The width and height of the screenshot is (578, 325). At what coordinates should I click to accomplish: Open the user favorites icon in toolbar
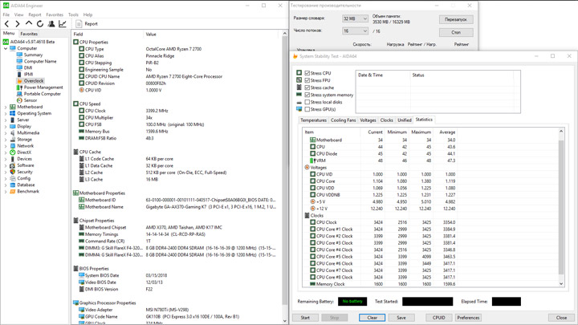51,24
